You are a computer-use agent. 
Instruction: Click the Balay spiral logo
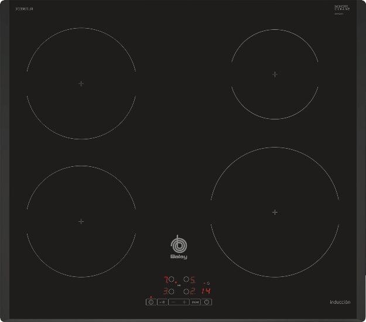click(179, 247)
